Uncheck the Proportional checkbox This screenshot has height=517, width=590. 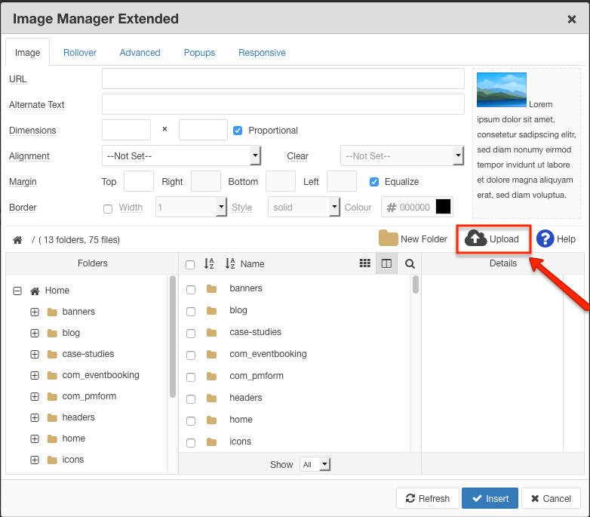coord(238,131)
